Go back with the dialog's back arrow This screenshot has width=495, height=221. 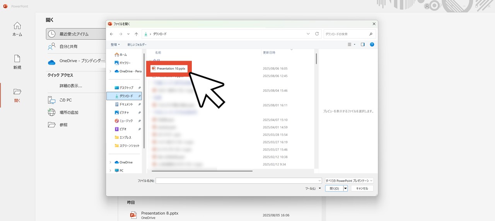112,34
